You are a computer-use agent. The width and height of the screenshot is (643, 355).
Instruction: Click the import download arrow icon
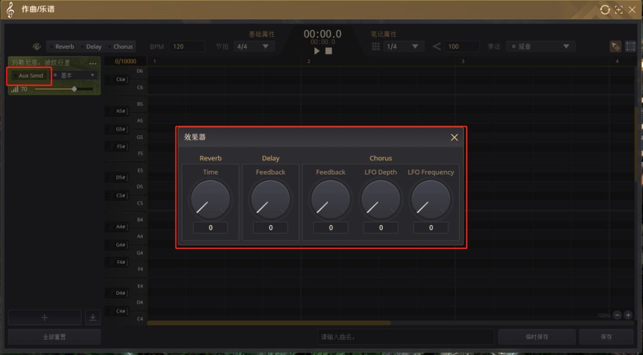pos(92,317)
